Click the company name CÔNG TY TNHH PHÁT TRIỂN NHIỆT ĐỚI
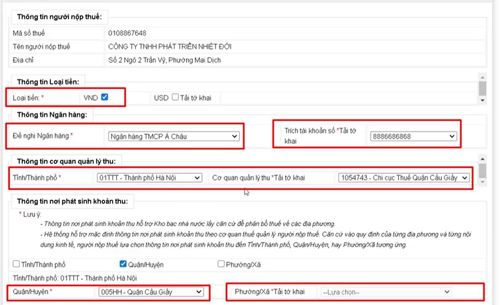 point(170,47)
